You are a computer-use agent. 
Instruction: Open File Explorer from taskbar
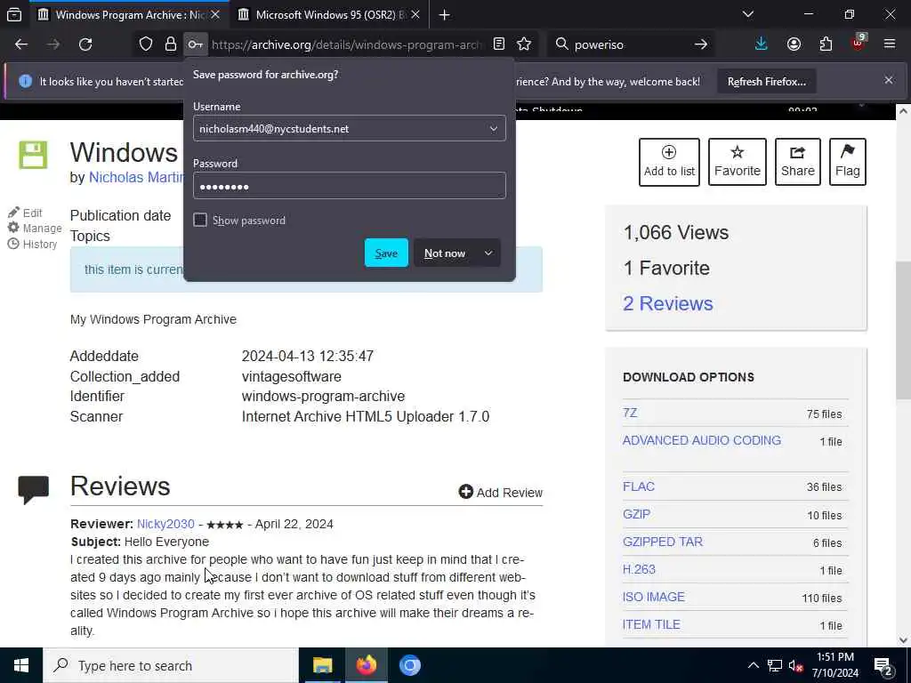[322, 665]
